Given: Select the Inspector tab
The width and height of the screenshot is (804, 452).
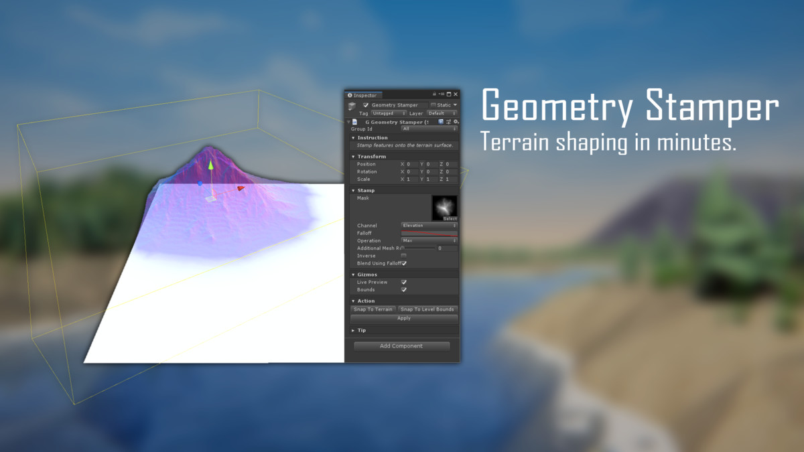Looking at the screenshot, I should [364, 95].
